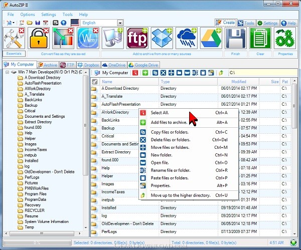Choose 'Copy files or folders.' context entry
Viewport: 301px width, 250px height.
(189, 132)
